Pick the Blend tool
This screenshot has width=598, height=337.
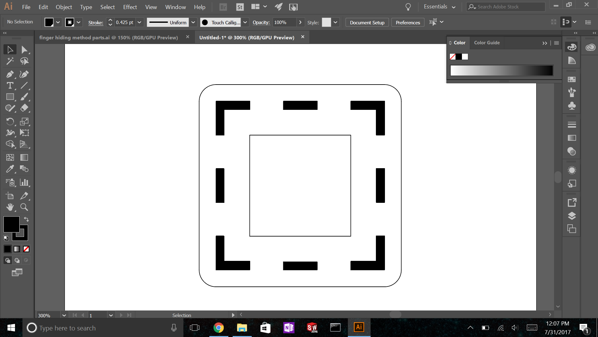point(24,169)
